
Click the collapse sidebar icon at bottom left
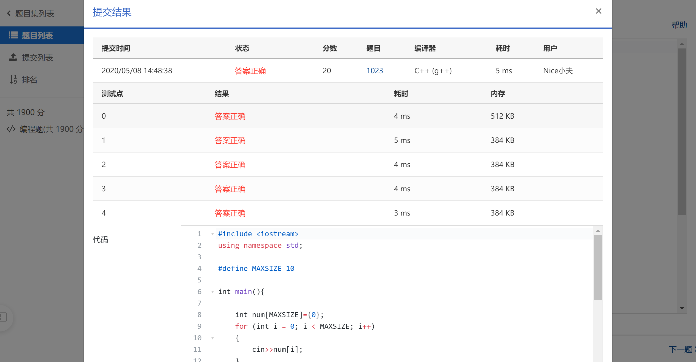click(x=3, y=317)
